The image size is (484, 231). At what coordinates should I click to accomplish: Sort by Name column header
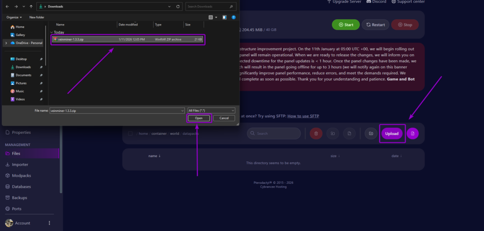pyautogui.click(x=60, y=25)
